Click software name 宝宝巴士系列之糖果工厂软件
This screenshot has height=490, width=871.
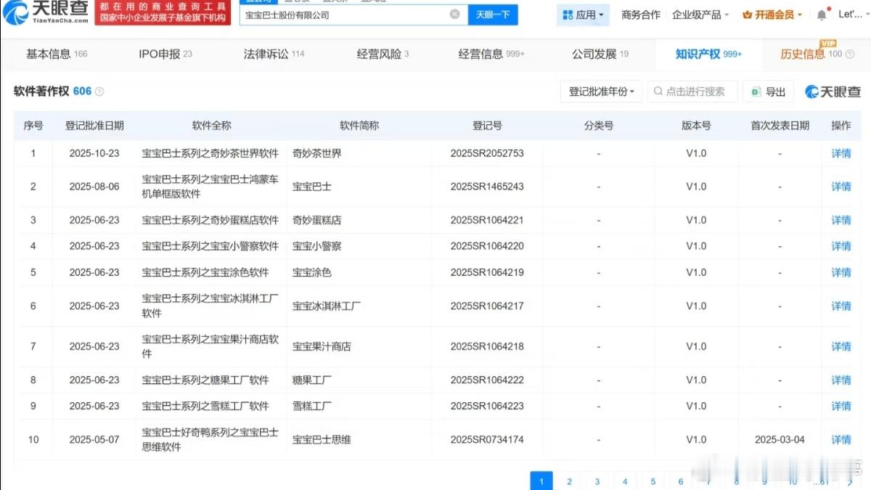click(x=205, y=380)
